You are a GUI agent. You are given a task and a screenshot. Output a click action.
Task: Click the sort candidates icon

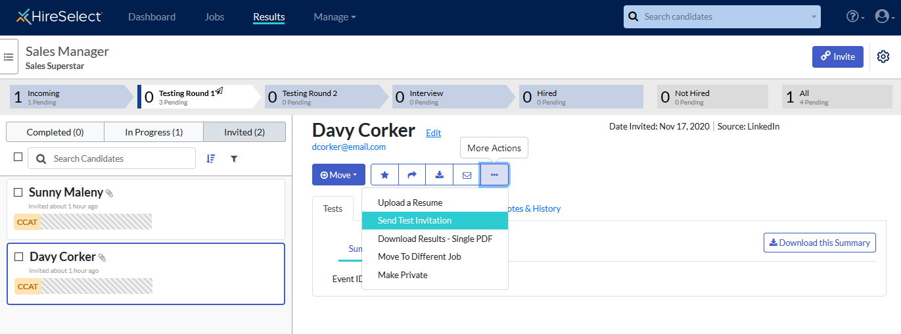coord(210,158)
